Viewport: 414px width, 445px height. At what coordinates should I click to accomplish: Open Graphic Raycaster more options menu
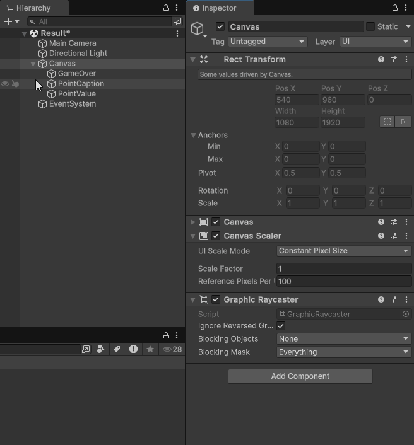[x=406, y=299]
